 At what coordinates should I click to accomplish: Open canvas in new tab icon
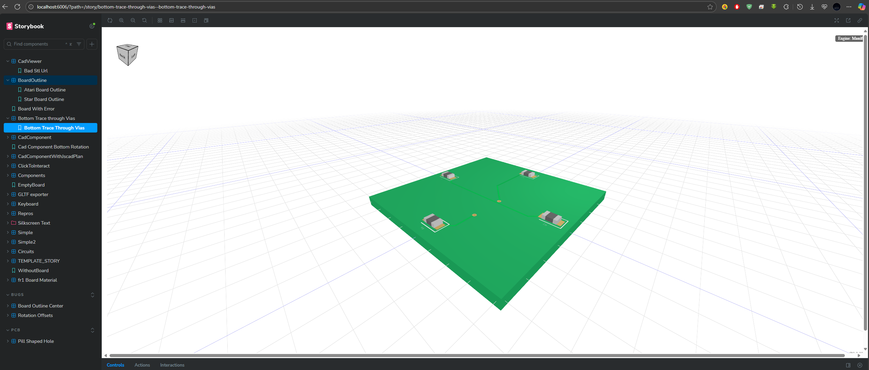(x=848, y=20)
